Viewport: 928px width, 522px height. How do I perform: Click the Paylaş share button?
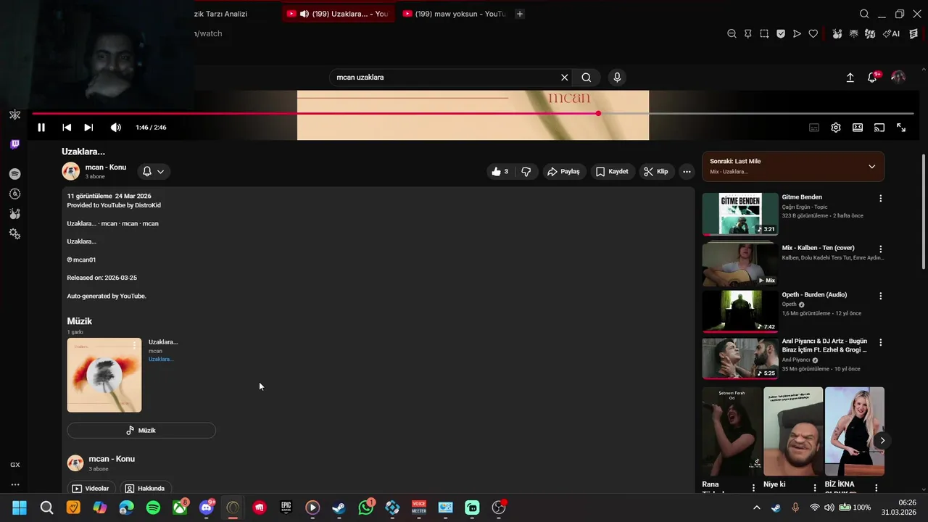pyautogui.click(x=563, y=172)
